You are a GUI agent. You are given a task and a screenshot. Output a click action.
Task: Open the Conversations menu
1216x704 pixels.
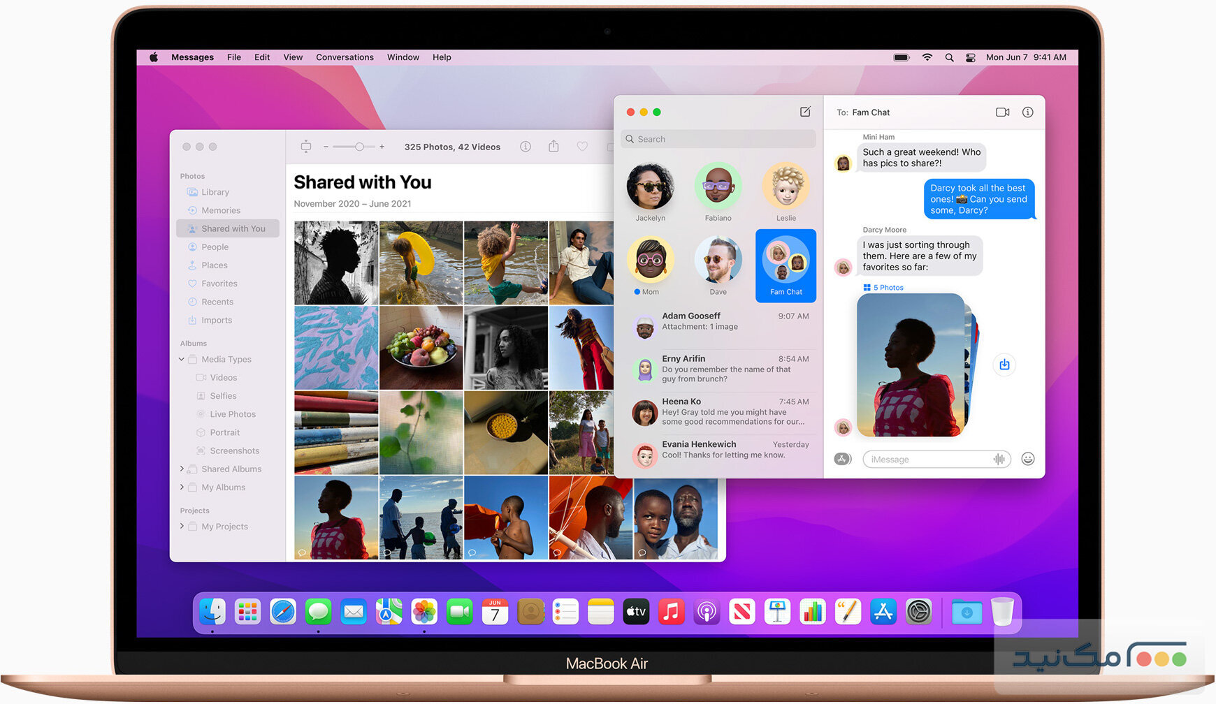[345, 57]
